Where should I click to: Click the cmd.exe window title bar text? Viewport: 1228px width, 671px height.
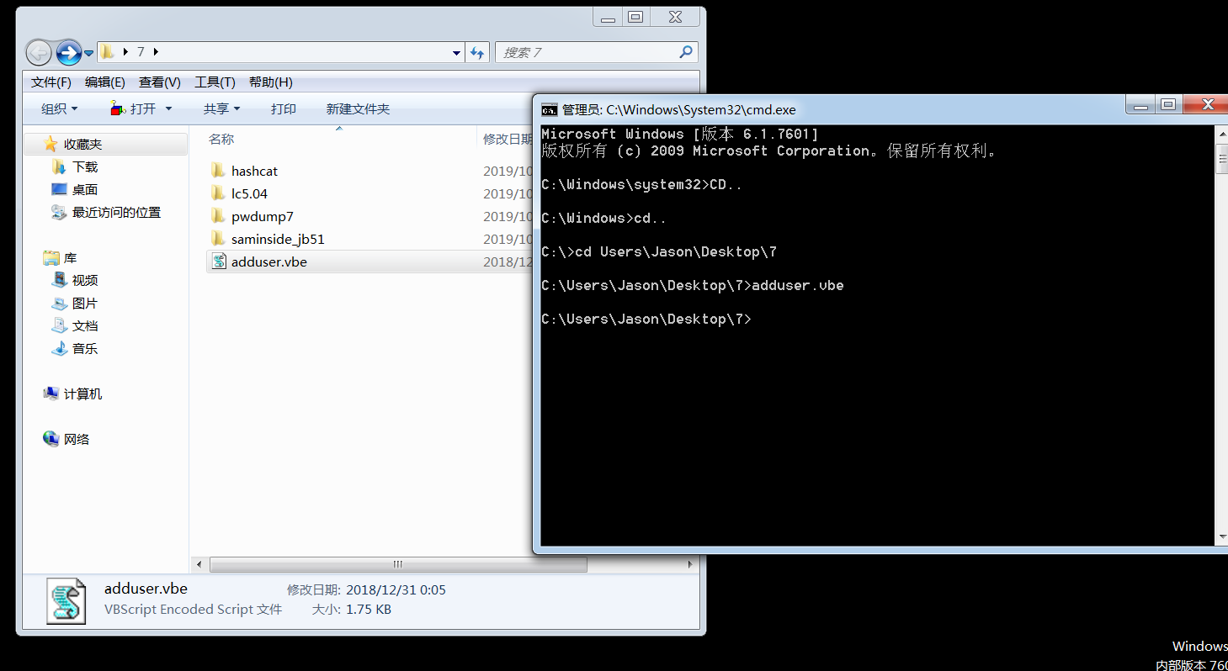tap(678, 109)
